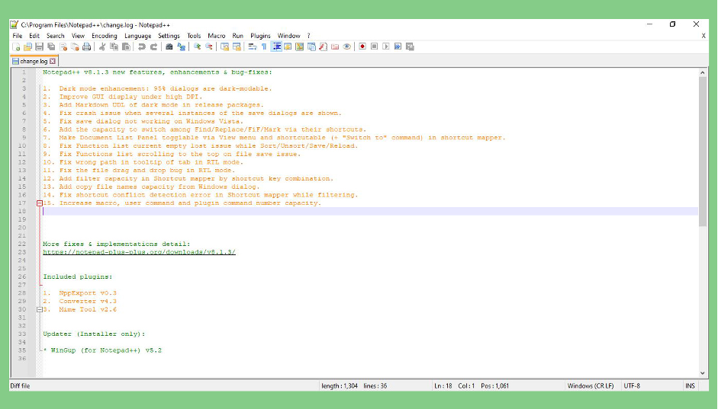Open the Windows (CR LF) line-ending selector
The width and height of the screenshot is (718, 409).
pyautogui.click(x=591, y=386)
